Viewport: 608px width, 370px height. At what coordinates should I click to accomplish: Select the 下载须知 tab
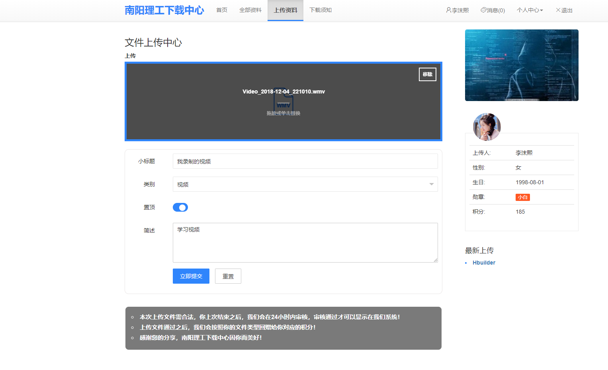pos(320,10)
